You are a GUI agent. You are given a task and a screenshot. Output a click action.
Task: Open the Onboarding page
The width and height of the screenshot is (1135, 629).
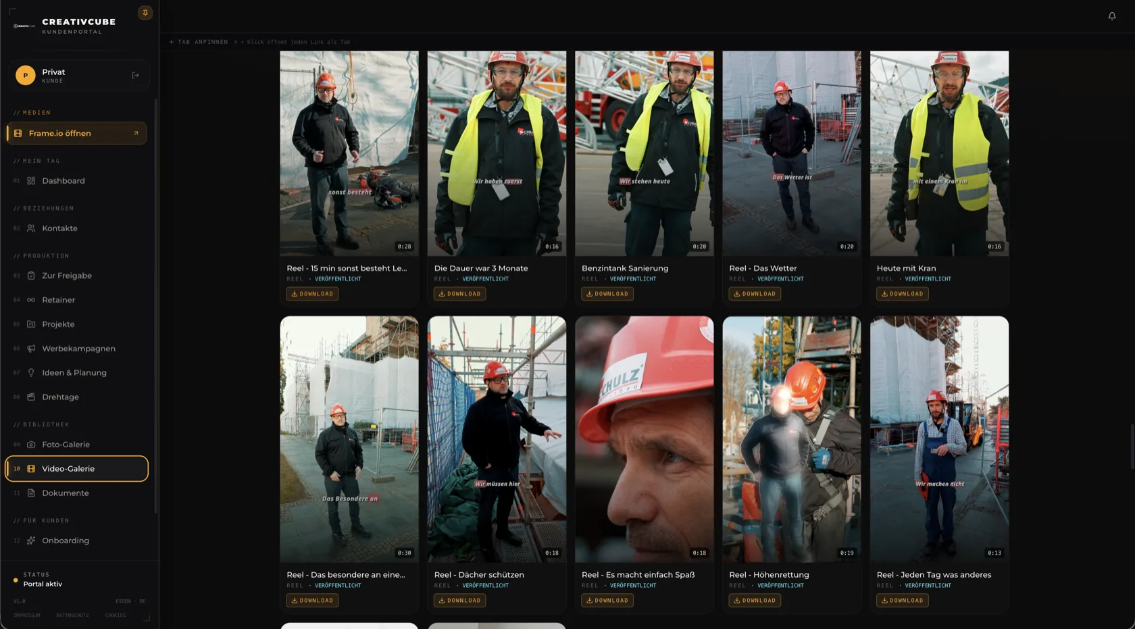[76, 540]
